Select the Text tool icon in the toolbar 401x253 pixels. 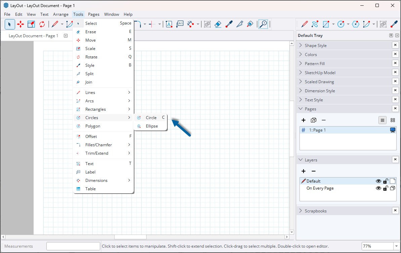pos(169,24)
